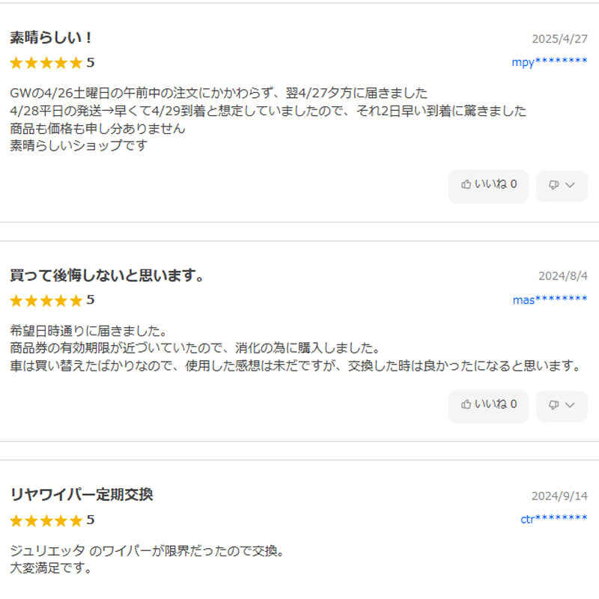The image size is (599, 599).
Task: Expand the chevron beside thumbs-down in mpy's review
Action: point(570,186)
